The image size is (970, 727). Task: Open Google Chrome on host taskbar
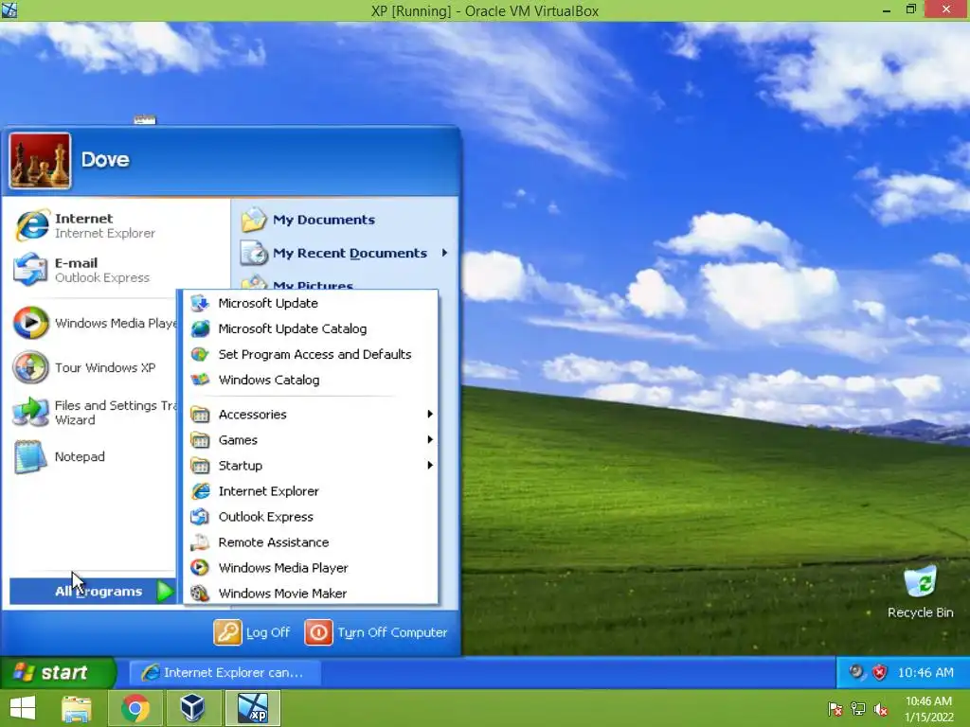tap(135, 708)
